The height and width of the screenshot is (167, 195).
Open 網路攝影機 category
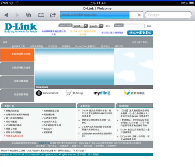coord(49,114)
